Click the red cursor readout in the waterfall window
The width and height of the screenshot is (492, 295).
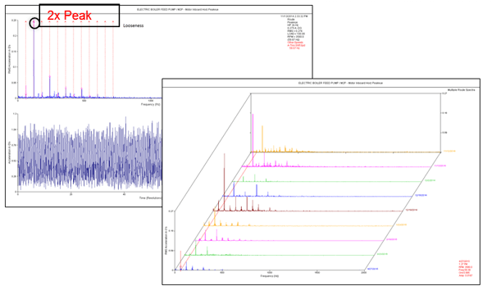tap(465, 268)
